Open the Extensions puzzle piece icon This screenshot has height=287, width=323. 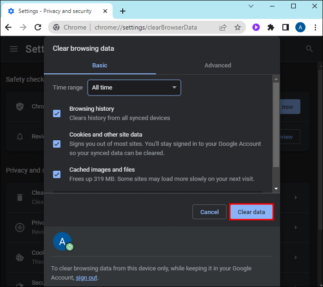click(271, 27)
